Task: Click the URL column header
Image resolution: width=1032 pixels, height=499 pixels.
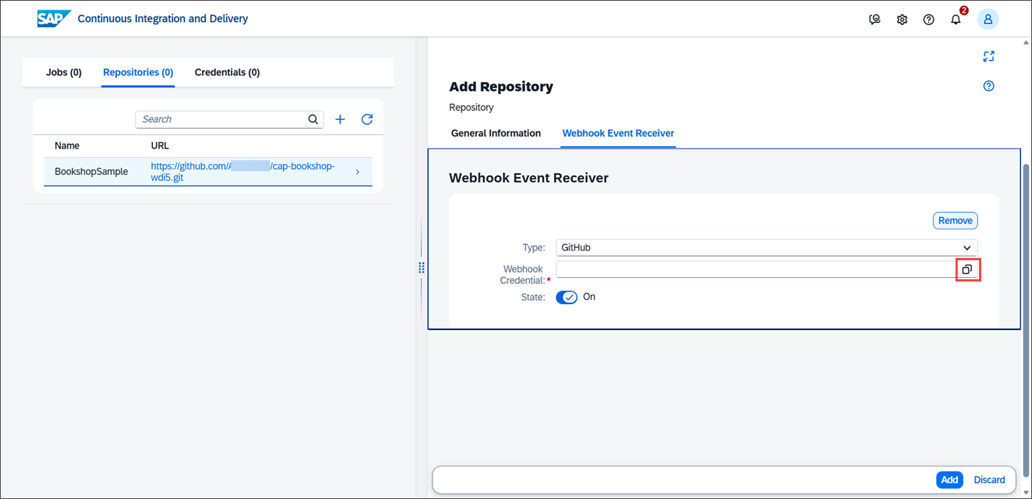Action: [160, 146]
